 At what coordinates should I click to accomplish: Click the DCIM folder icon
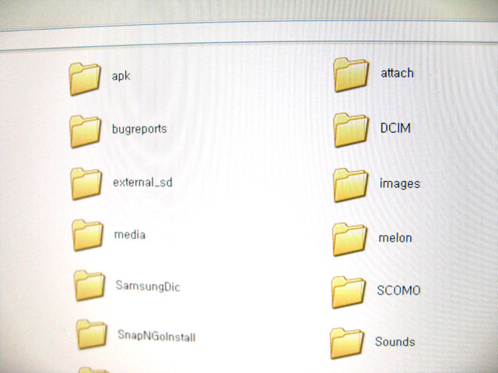point(350,129)
